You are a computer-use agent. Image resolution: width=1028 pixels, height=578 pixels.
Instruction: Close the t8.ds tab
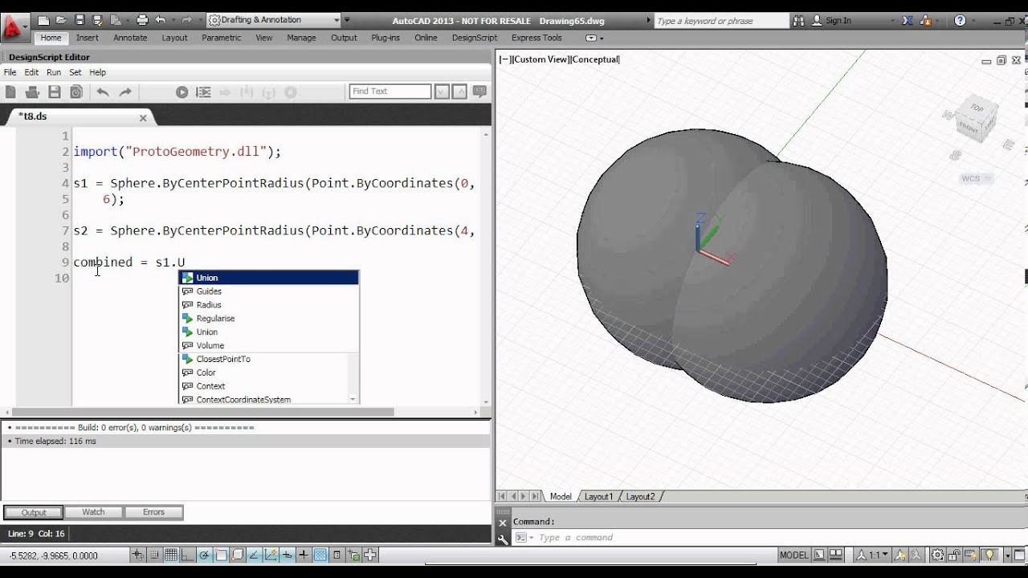click(143, 117)
